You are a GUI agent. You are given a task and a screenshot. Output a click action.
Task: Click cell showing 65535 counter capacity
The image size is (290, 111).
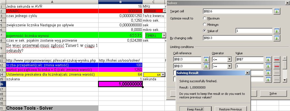point(120,35)
